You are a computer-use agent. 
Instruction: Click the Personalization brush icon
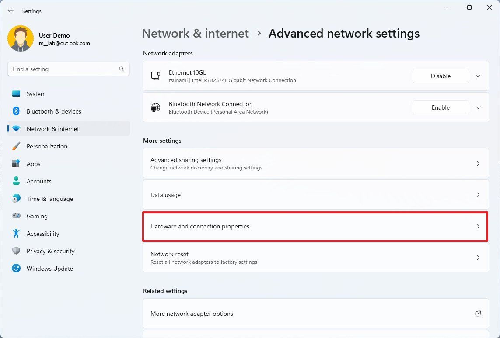pyautogui.click(x=16, y=146)
